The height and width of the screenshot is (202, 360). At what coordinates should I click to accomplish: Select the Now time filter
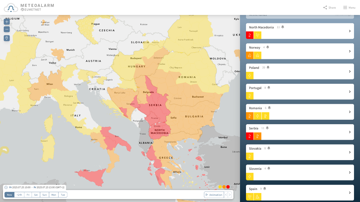click(x=10, y=195)
